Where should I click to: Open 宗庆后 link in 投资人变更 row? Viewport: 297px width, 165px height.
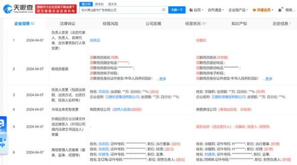pyautogui.click(x=104, y=91)
